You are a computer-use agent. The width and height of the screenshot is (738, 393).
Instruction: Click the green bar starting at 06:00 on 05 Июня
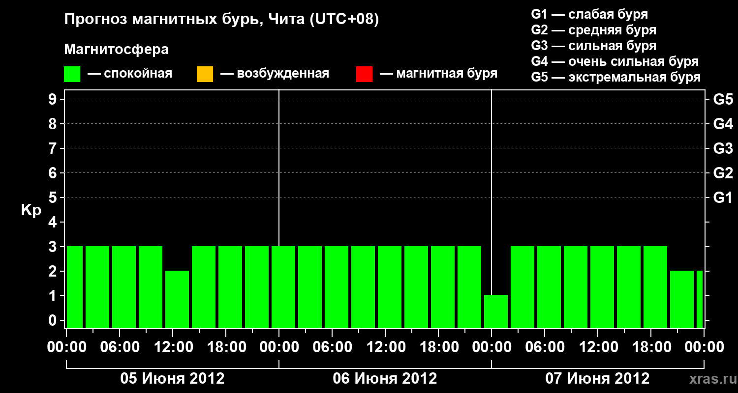pos(124,287)
